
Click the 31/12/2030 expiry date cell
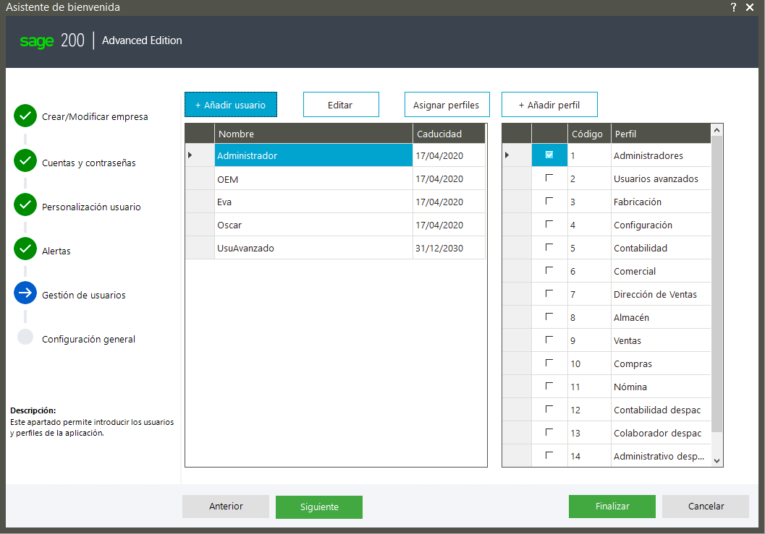click(x=449, y=248)
